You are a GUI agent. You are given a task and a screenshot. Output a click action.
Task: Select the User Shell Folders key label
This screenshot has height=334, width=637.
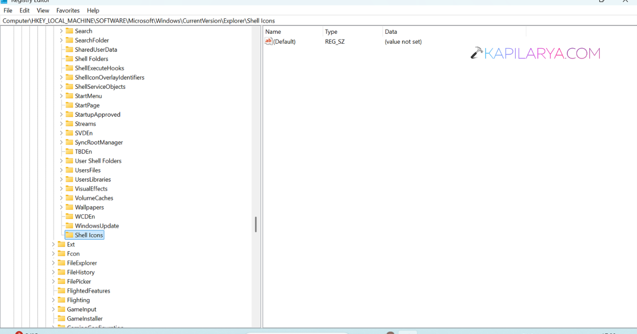[98, 161]
